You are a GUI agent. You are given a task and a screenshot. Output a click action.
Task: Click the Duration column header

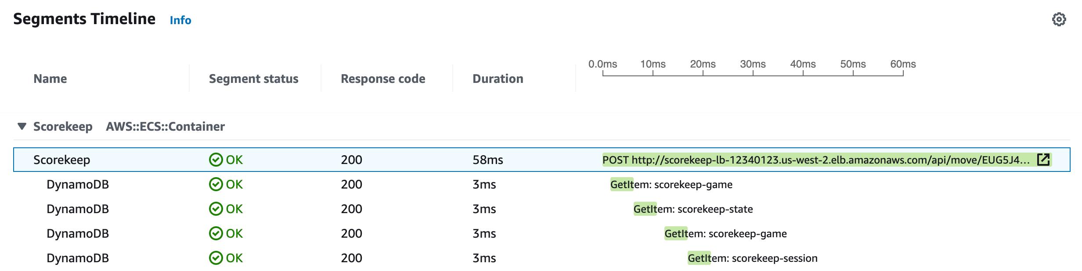[x=498, y=78]
